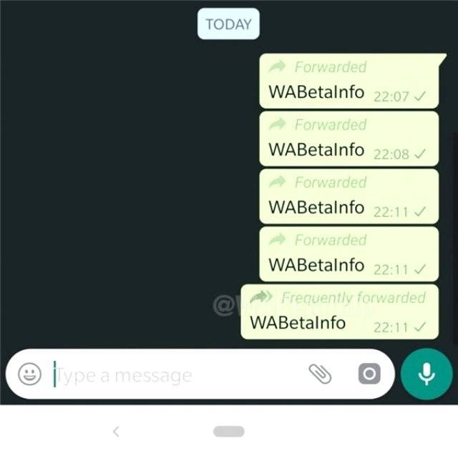Click forward arrow icon on 22:07 message
The height and width of the screenshot is (458, 458).
tap(277, 66)
